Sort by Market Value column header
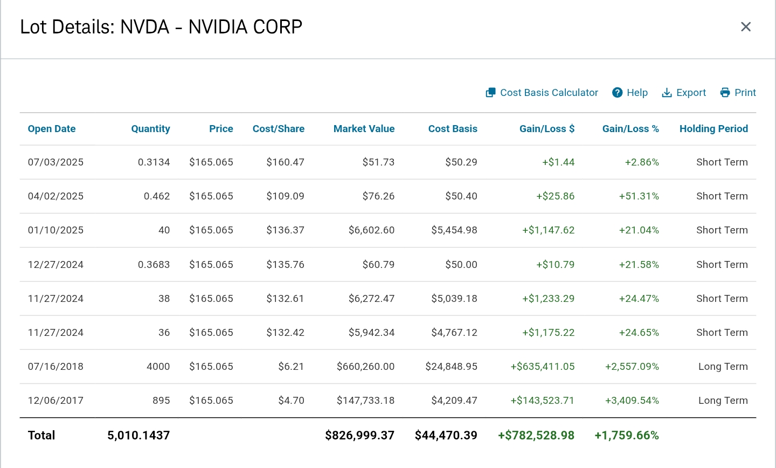776x468 pixels. [x=364, y=129]
